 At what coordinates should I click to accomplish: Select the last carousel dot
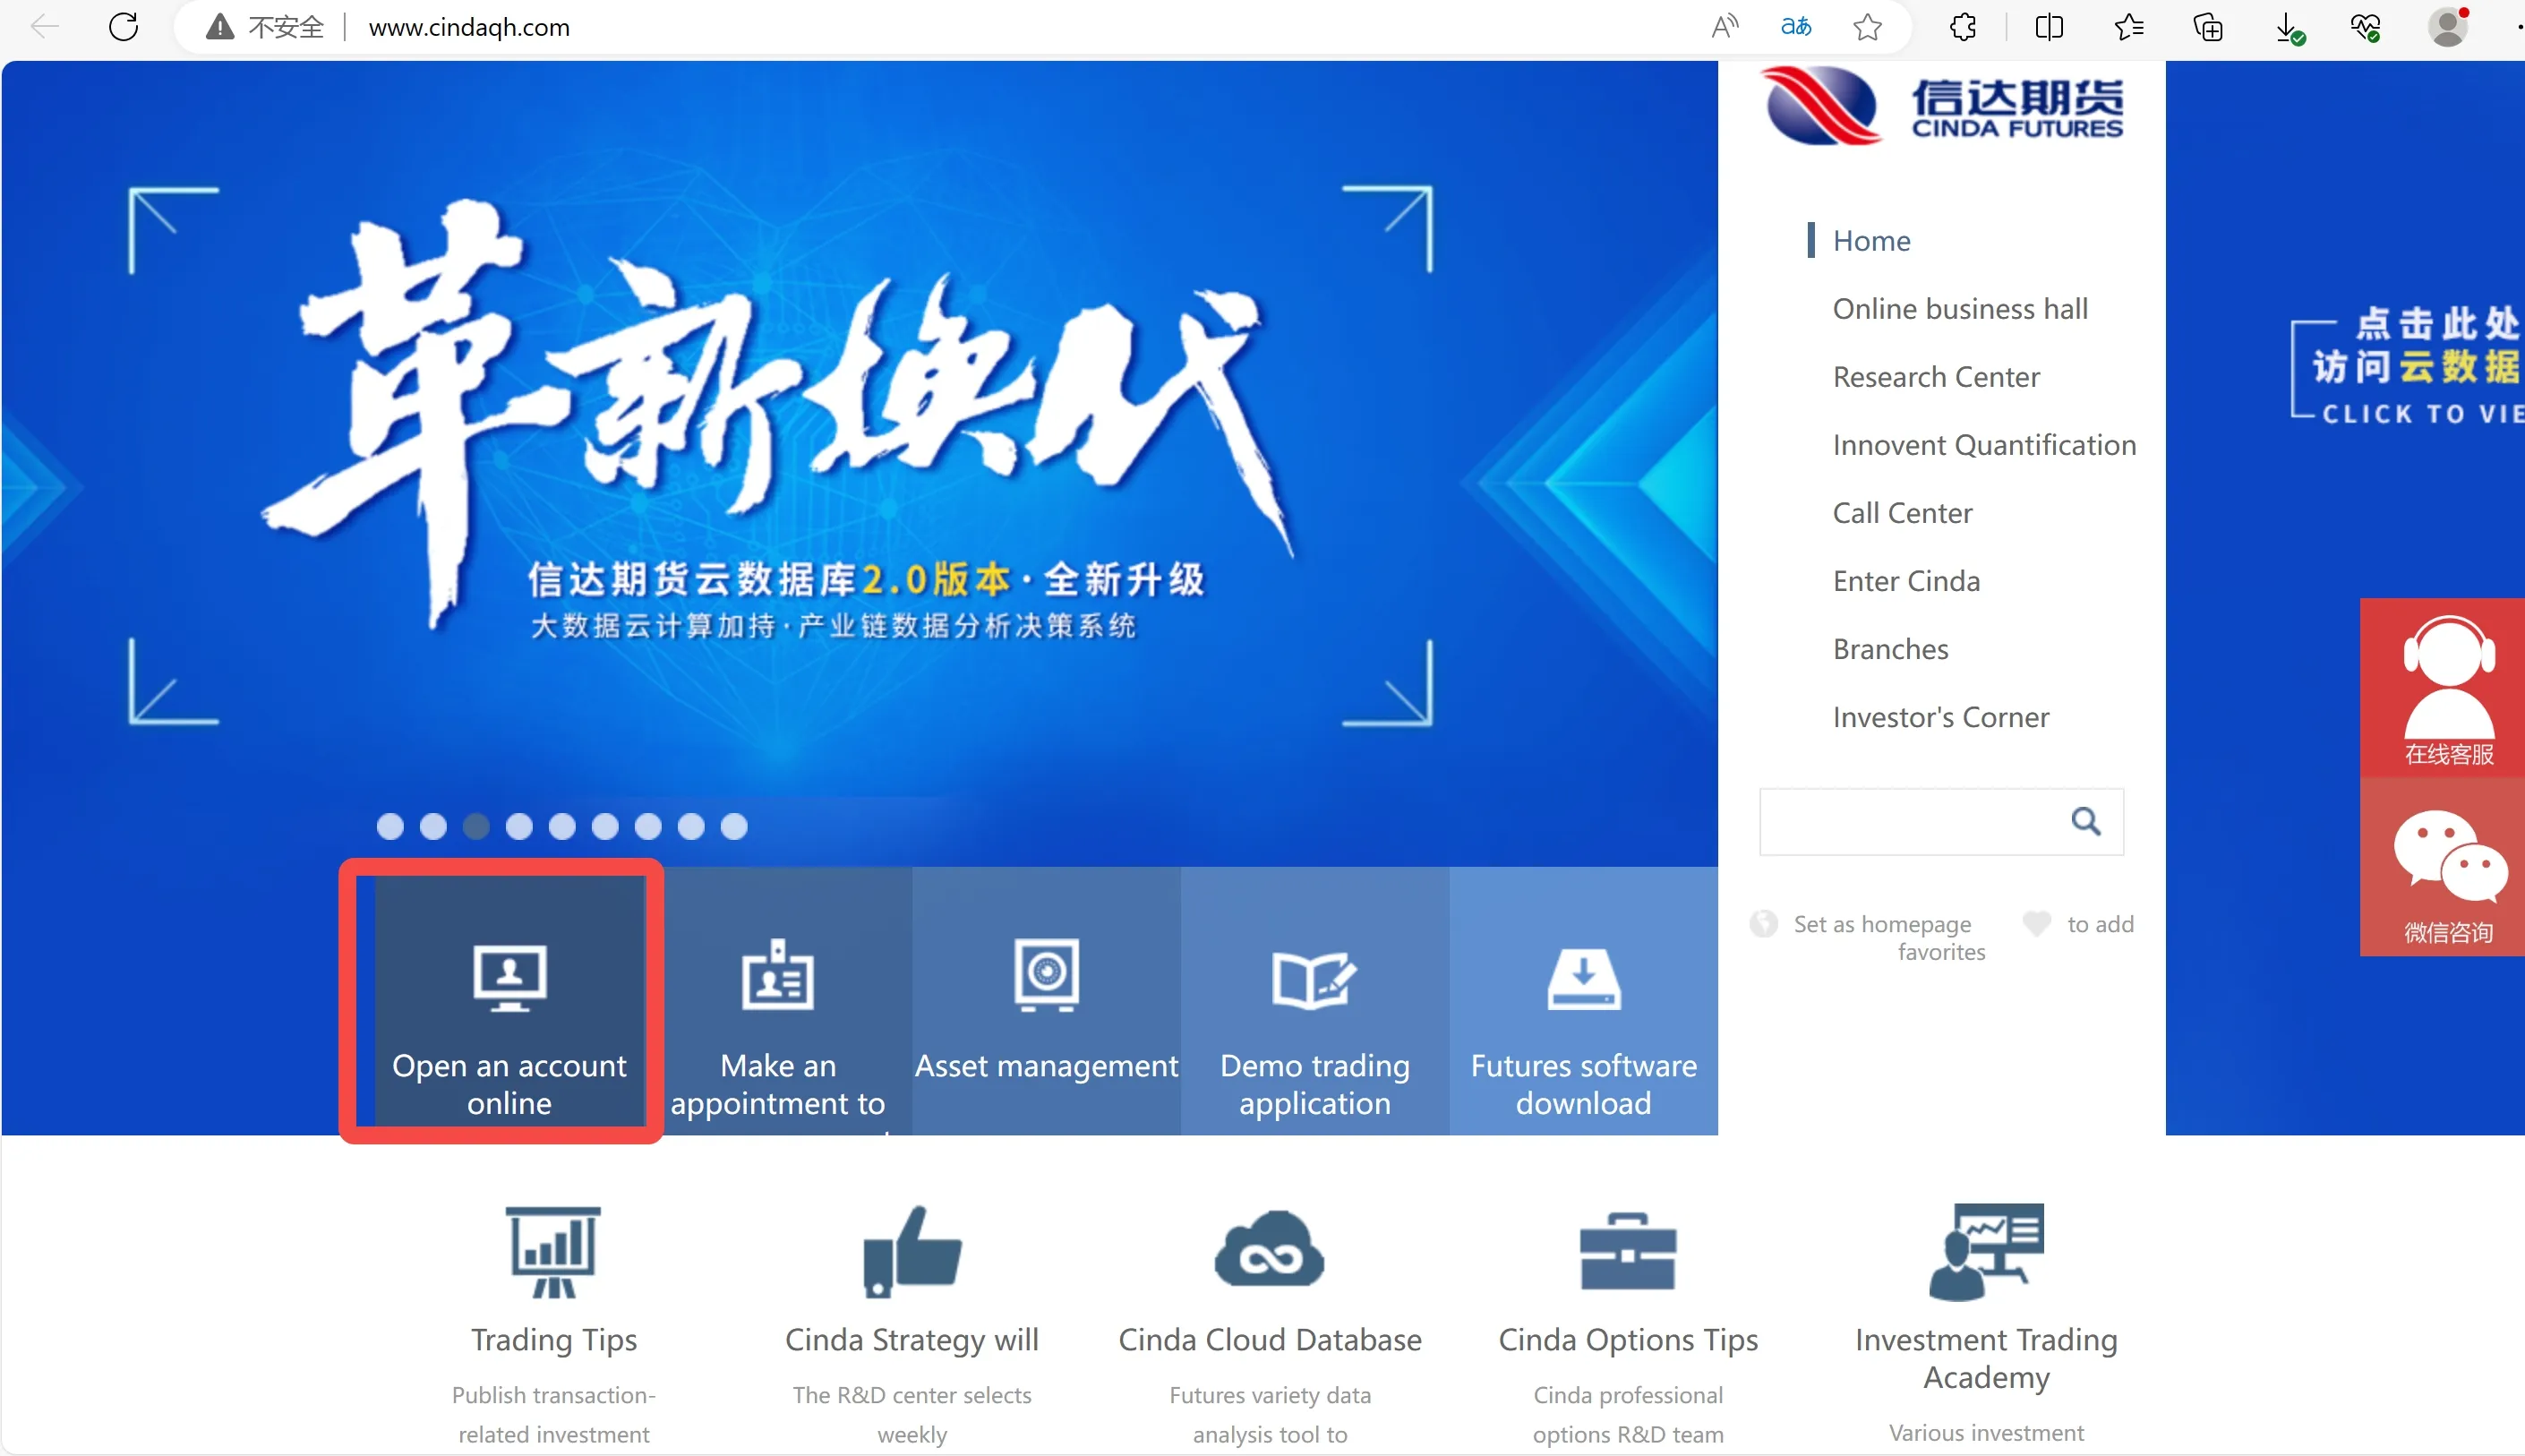(x=733, y=826)
